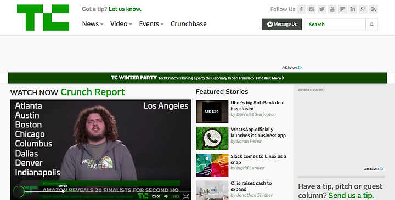
Task: Click Find Out More in winter party banner
Action: pyautogui.click(x=270, y=78)
